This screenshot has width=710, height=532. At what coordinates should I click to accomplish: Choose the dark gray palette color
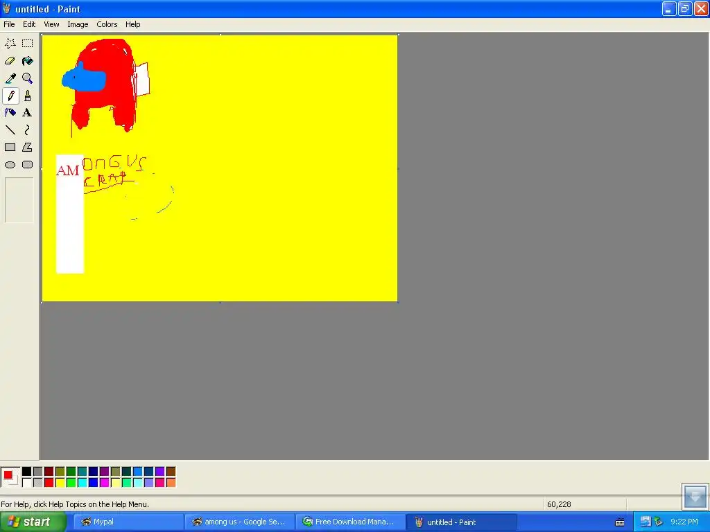pos(37,472)
